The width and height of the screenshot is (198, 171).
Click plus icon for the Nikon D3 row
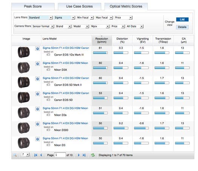(37, 139)
